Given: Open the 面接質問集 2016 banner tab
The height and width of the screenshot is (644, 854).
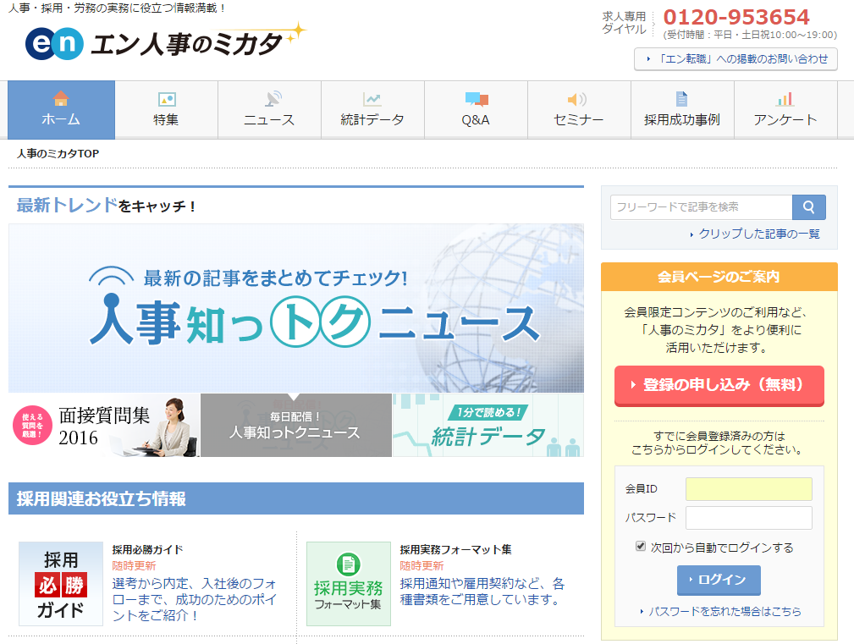Looking at the screenshot, I should 104,426.
